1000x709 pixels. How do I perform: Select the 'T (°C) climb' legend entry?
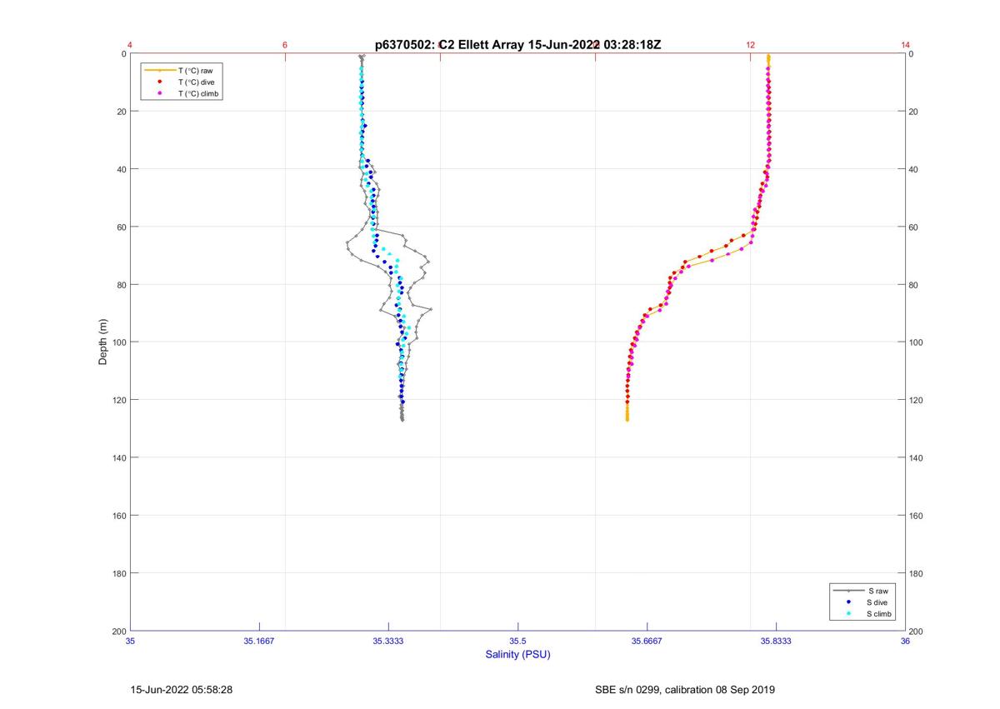[x=182, y=94]
